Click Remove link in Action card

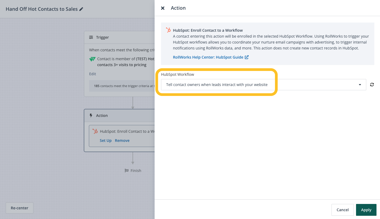tap(122, 141)
